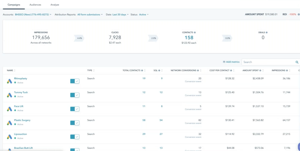
Task: Sort by Name column arrows
Action: coord(15,71)
